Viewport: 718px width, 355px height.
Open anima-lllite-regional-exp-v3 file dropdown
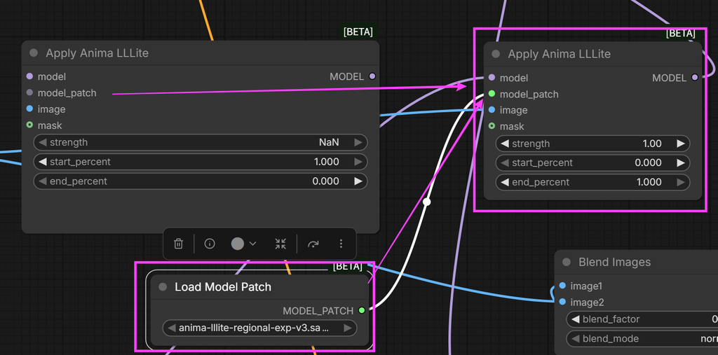[x=259, y=328]
